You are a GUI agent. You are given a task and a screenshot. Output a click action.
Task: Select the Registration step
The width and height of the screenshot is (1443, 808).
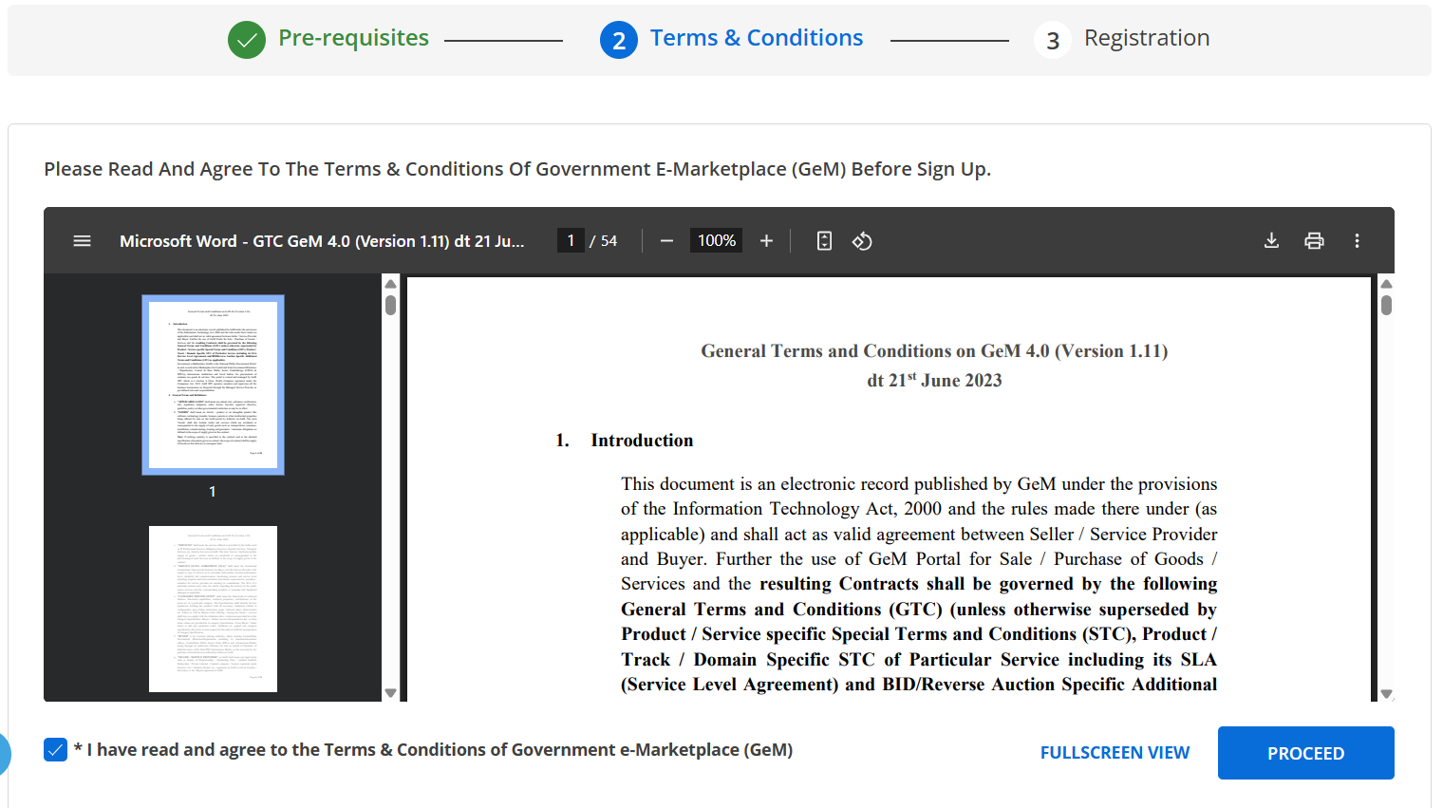[x=1146, y=38]
